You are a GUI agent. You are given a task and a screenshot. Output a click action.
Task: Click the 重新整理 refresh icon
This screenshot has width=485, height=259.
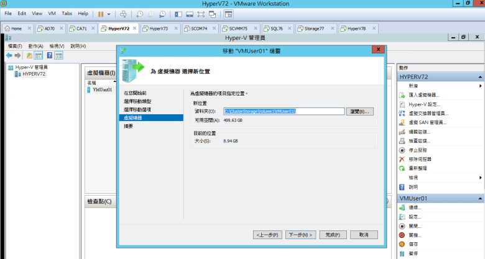tap(402, 168)
